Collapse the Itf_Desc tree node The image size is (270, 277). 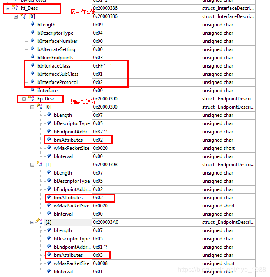7,8
